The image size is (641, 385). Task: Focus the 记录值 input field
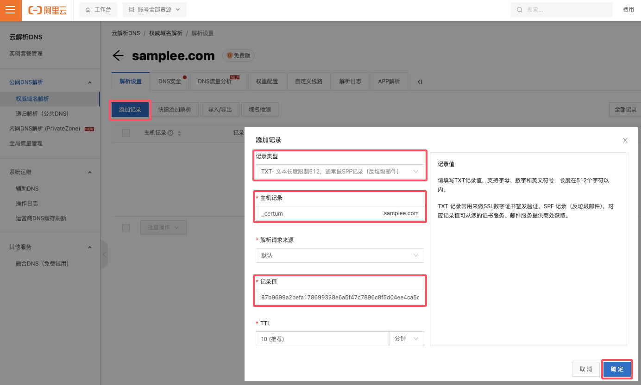340,297
